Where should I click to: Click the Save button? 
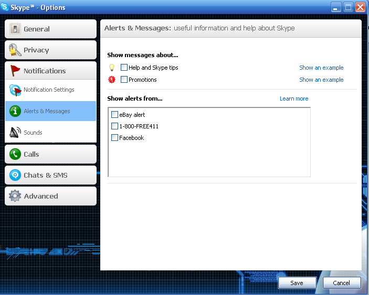tap(297, 283)
